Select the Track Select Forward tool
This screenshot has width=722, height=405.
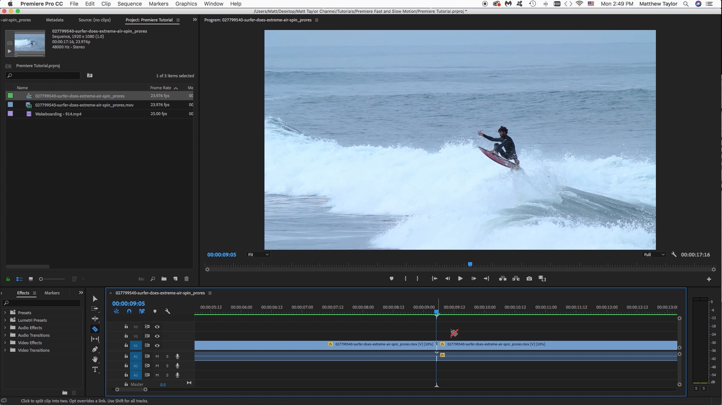(x=95, y=309)
